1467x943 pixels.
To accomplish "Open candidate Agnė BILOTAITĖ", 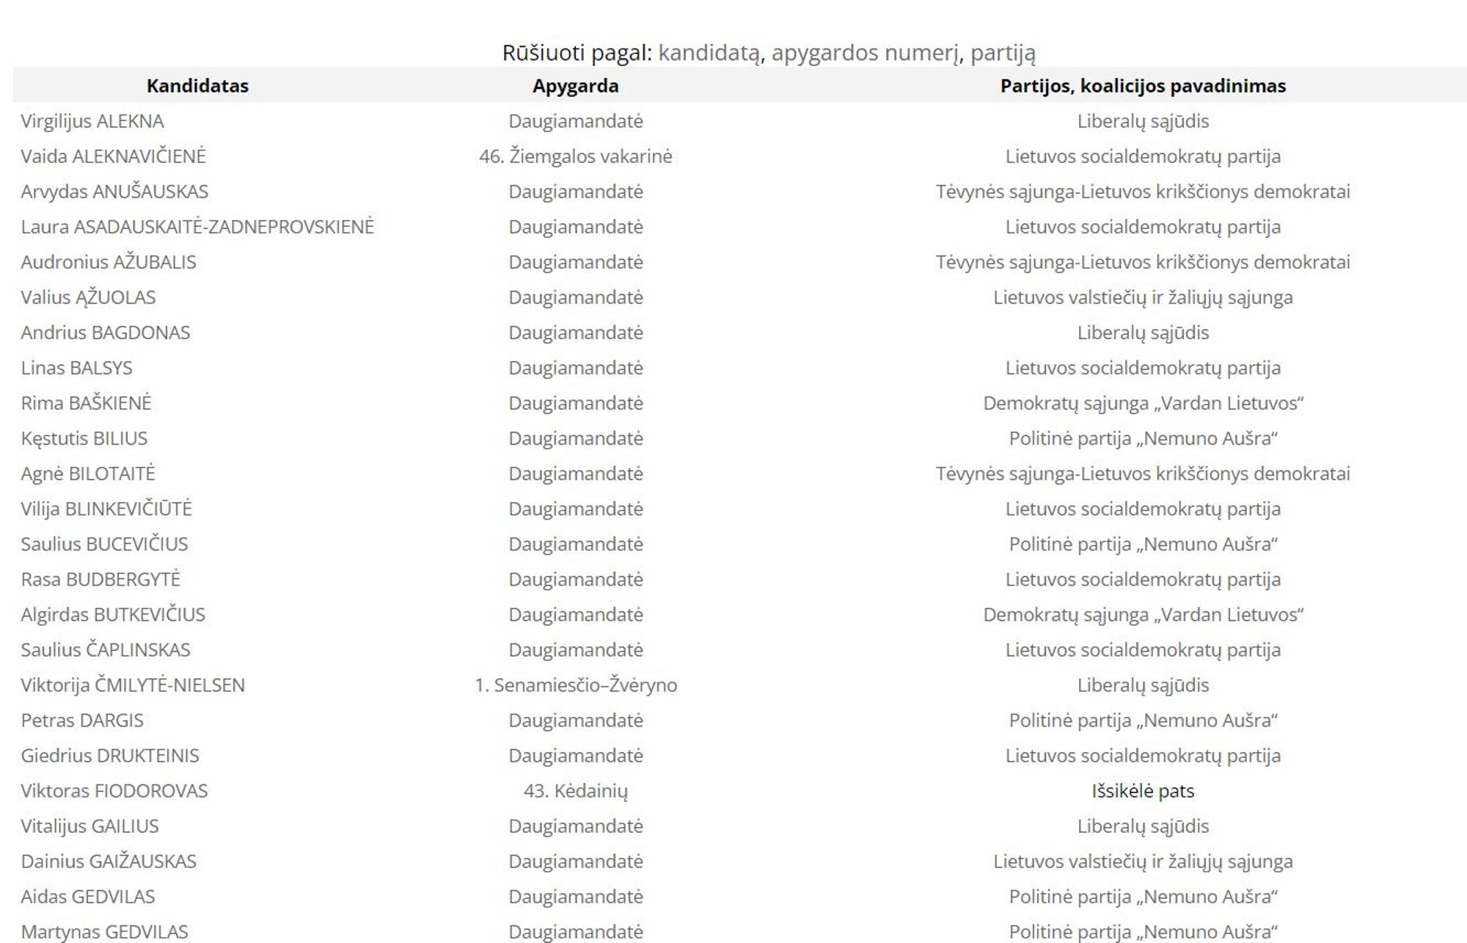I will [88, 473].
